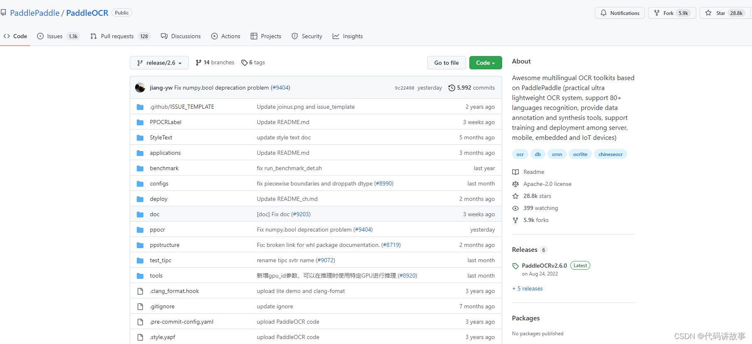The width and height of the screenshot is (752, 344).
Task: Click the 'ocrlite' topic tag
Action: point(580,154)
